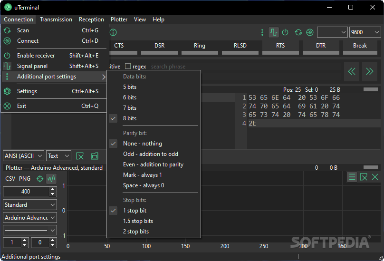Screen dimensions: 384x261
Task: Select 8 bits data option
Action: tap(154, 118)
